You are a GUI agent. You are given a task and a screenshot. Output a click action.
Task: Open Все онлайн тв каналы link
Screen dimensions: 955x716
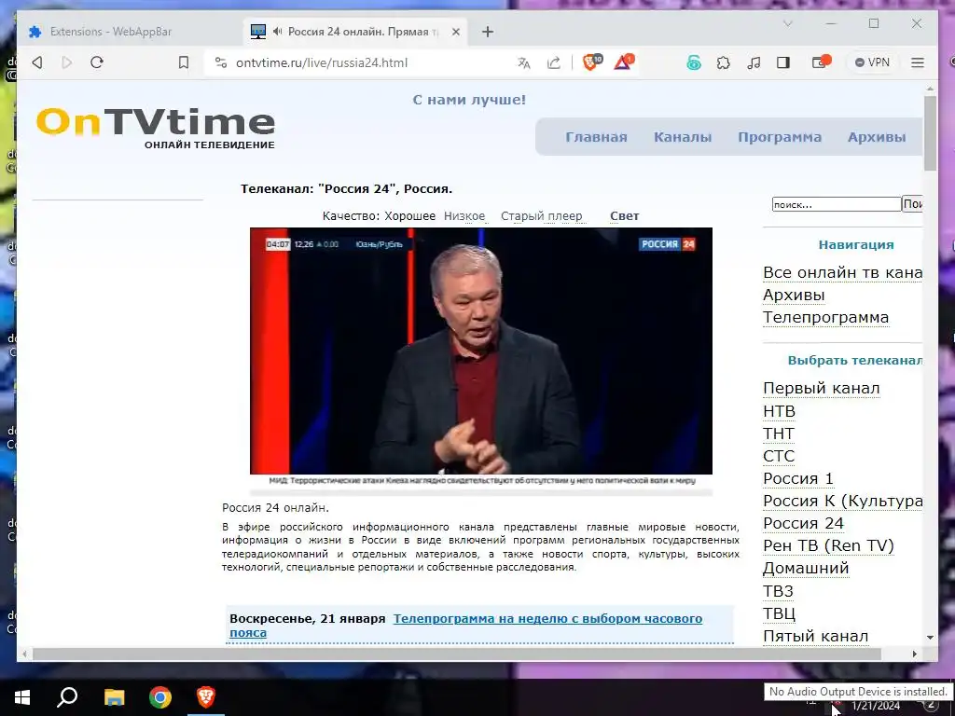click(842, 273)
